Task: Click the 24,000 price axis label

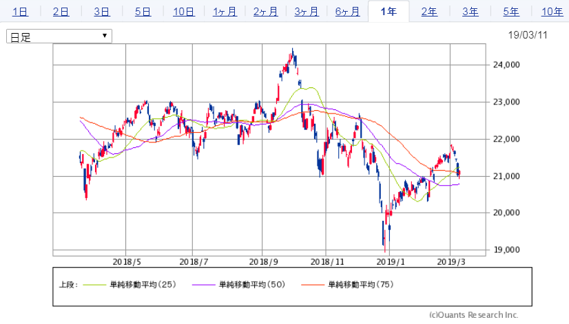Action: point(506,65)
